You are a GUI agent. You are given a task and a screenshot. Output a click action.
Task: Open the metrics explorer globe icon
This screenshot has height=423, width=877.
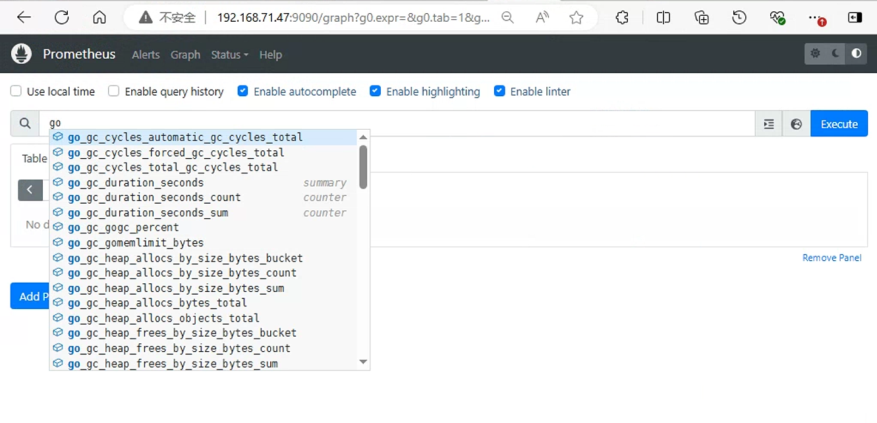click(x=796, y=124)
